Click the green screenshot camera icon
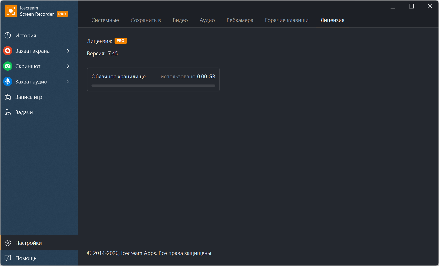439x266 pixels. [8, 66]
